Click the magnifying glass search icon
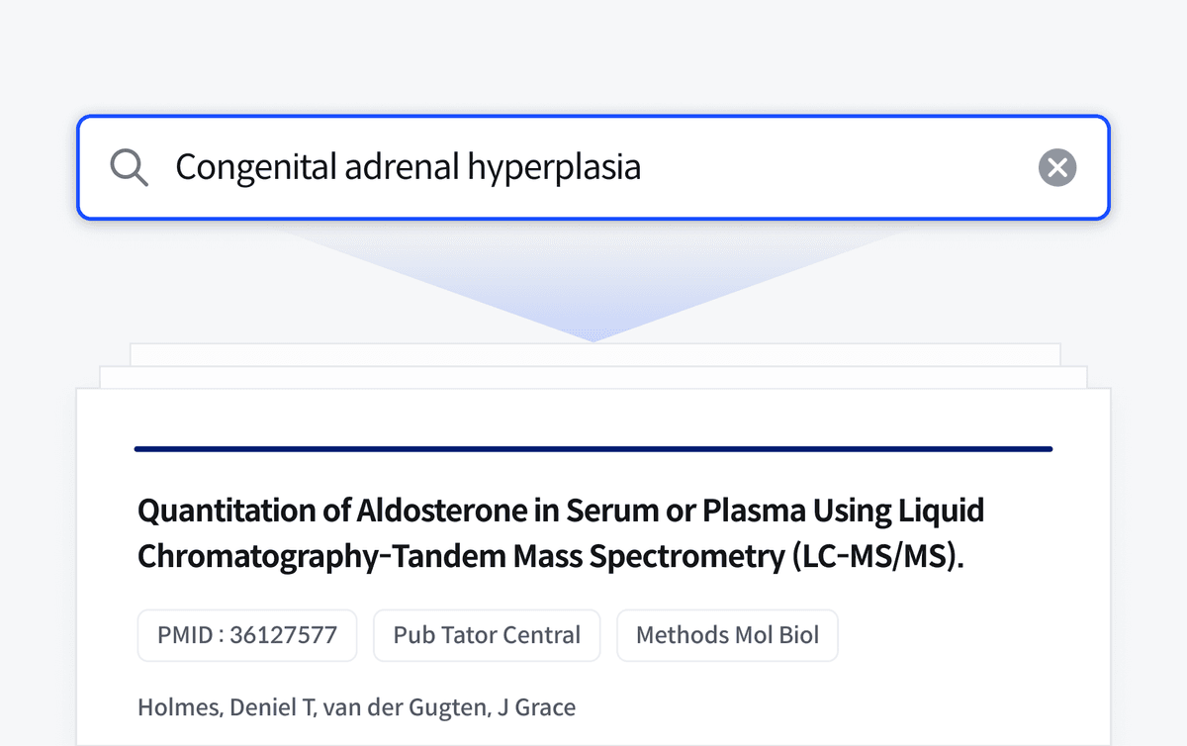 [130, 167]
